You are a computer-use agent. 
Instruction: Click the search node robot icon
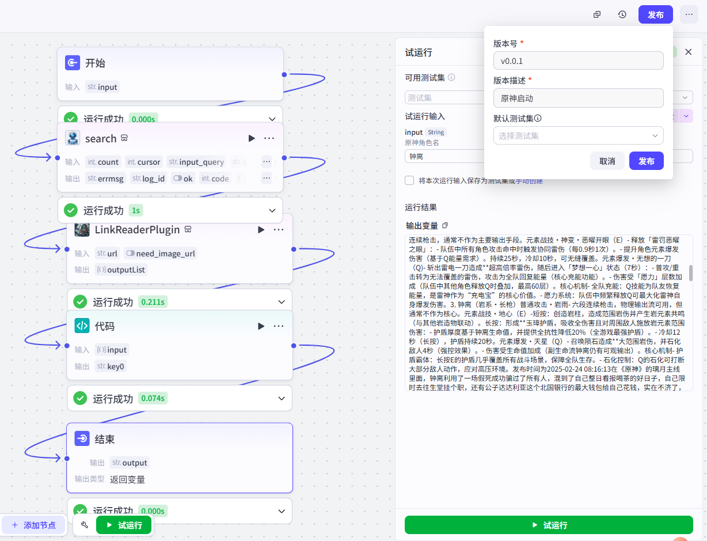click(73, 138)
